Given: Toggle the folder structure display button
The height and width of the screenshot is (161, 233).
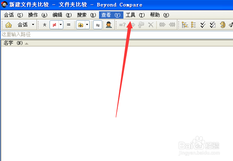Looking at the screenshot, I should coord(80,25).
